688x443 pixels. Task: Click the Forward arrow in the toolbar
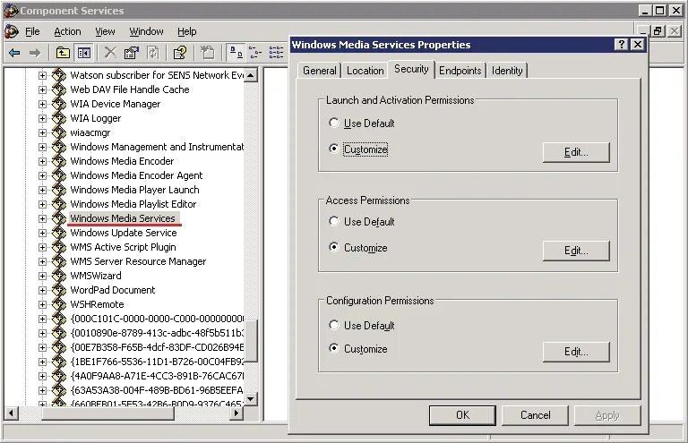[x=35, y=53]
